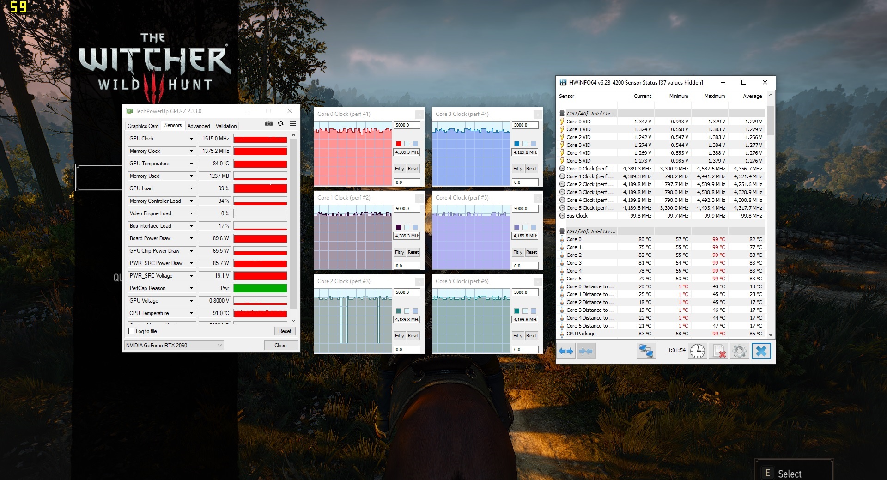The image size is (887, 480).
Task: Click HWiNFO logging sheet with red X icon
Action: pos(718,351)
